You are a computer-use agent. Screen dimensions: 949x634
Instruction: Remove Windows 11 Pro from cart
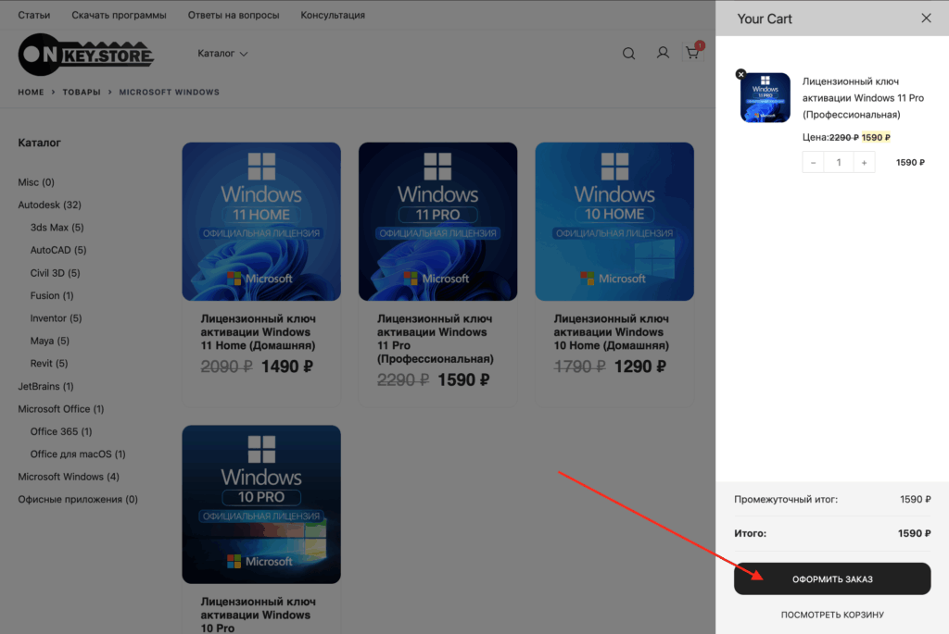coord(740,74)
